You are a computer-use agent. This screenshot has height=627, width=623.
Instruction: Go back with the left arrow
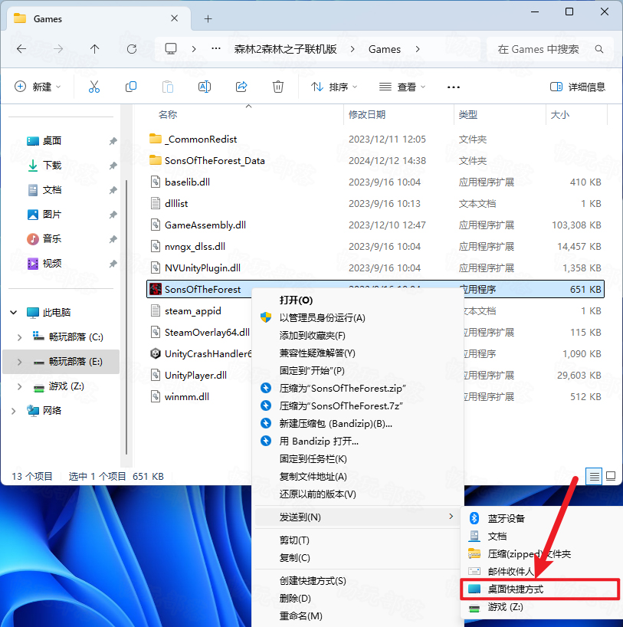(x=21, y=49)
